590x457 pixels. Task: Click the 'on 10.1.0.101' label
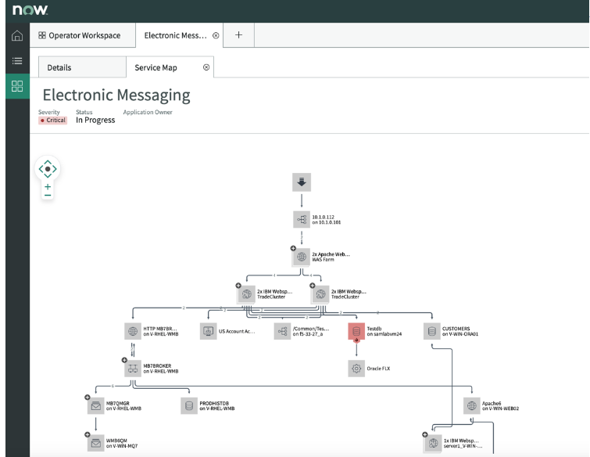pos(327,222)
